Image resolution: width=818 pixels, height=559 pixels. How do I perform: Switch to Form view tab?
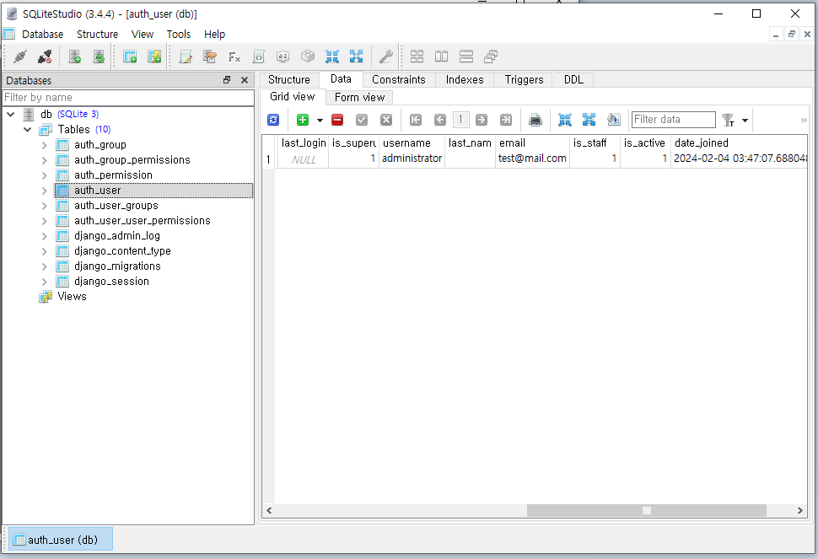[x=359, y=98]
